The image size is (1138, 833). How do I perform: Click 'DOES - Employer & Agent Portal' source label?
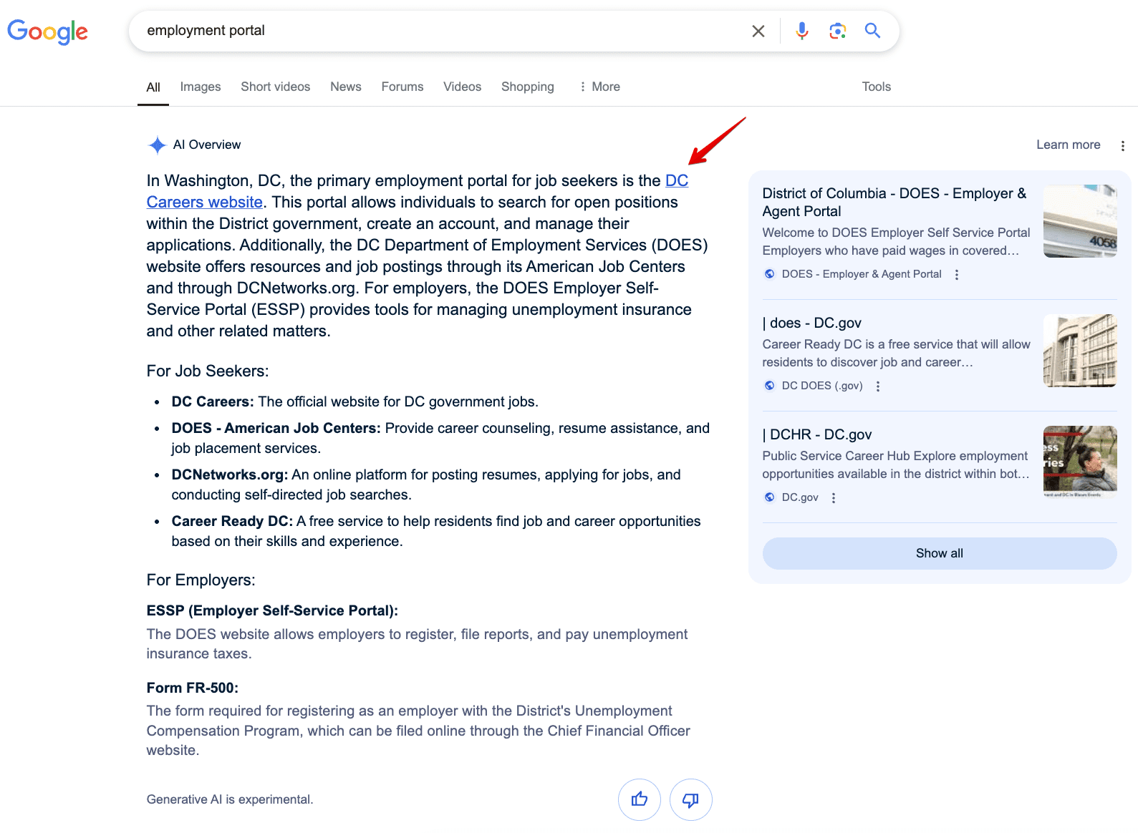pos(861,274)
